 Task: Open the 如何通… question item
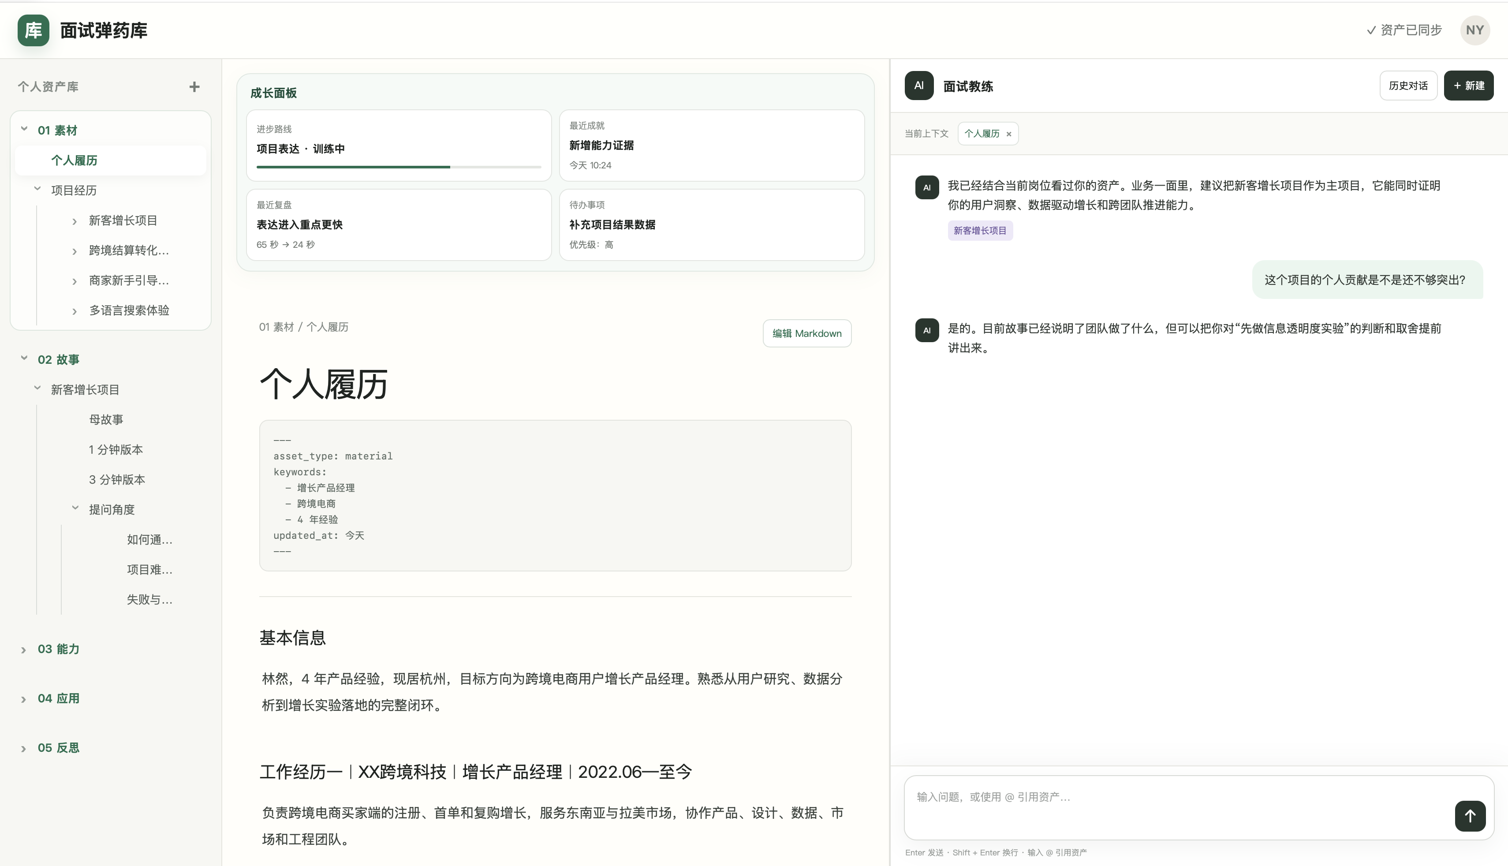pyautogui.click(x=149, y=539)
